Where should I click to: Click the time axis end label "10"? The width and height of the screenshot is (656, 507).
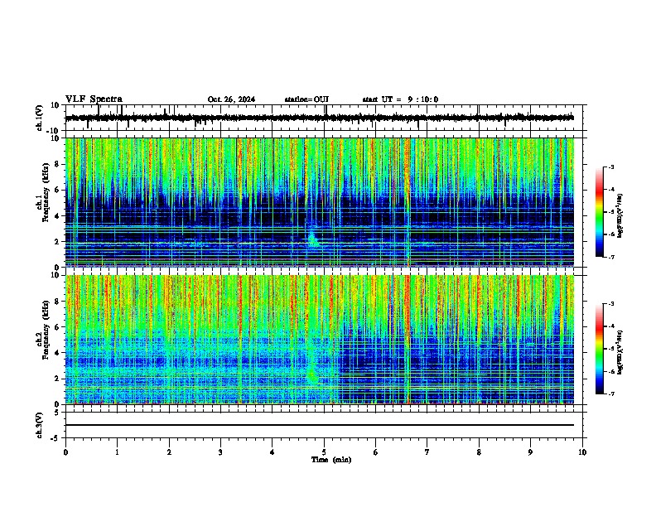pos(582,452)
